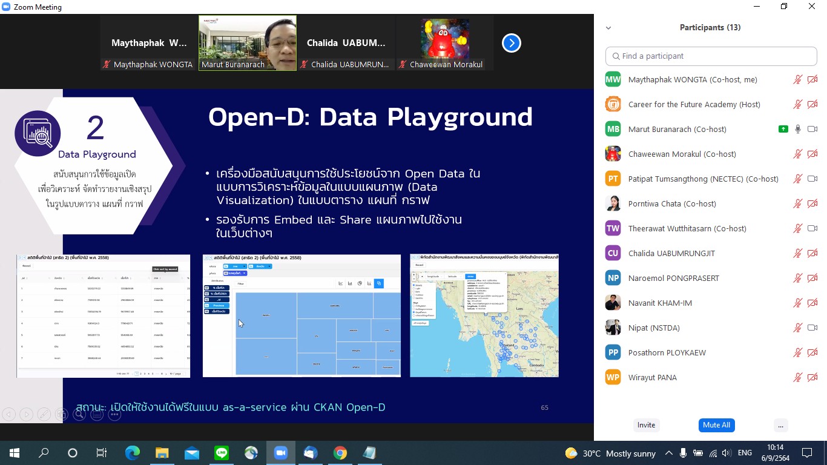Click Chalida UABUMRUNGJIT's camera-off icon in participants list

[x=812, y=253]
